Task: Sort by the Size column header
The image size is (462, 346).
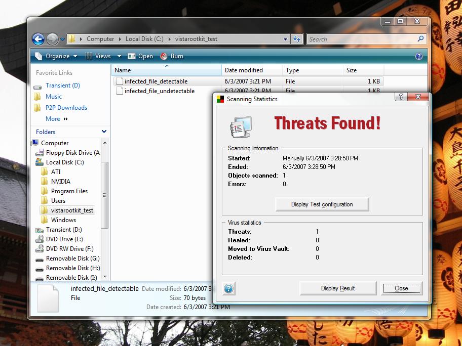Action: coord(364,70)
